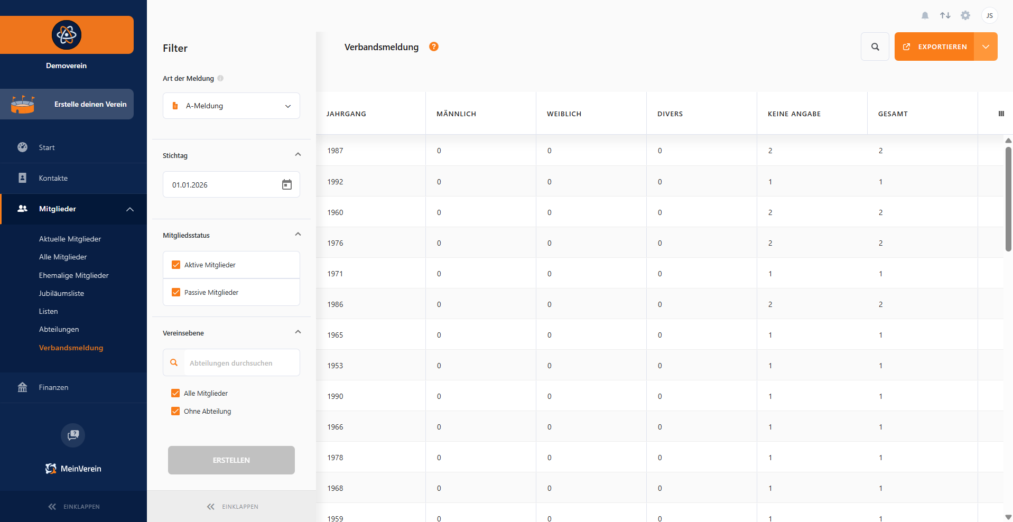
Task: Collapse the Stichtag filter section
Action: tap(298, 155)
